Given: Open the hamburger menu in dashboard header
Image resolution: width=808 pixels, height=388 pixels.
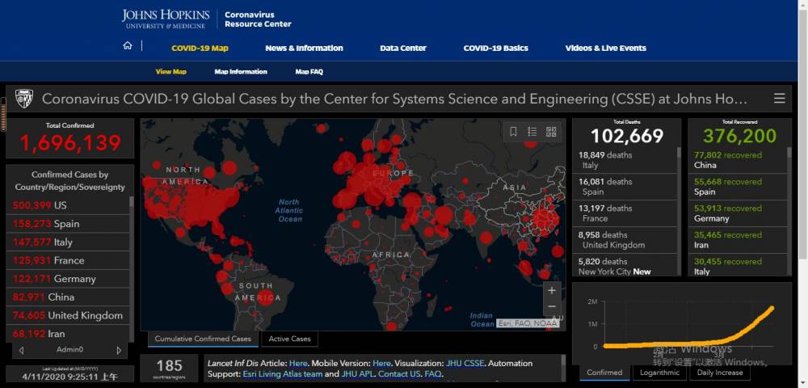Looking at the screenshot, I should click(780, 99).
